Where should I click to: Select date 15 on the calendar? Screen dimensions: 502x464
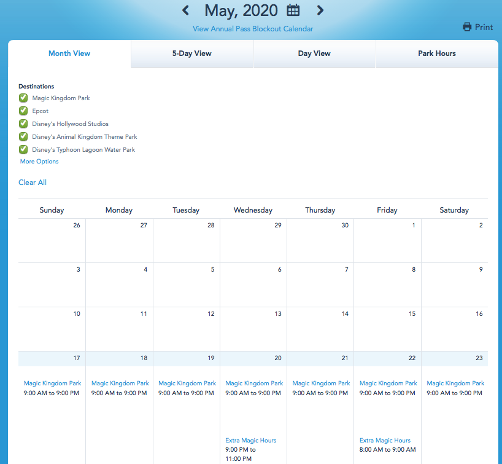tap(412, 313)
